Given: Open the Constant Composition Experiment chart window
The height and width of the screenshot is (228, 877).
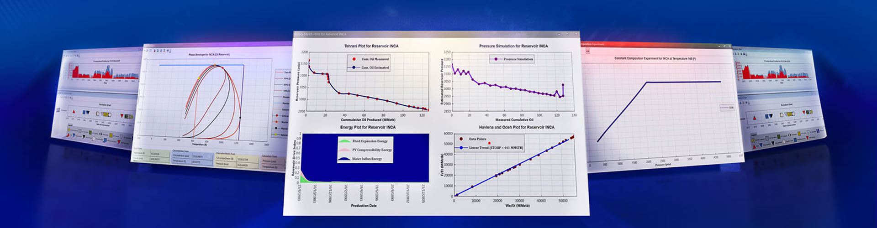Looking at the screenshot, I should (x=655, y=58).
